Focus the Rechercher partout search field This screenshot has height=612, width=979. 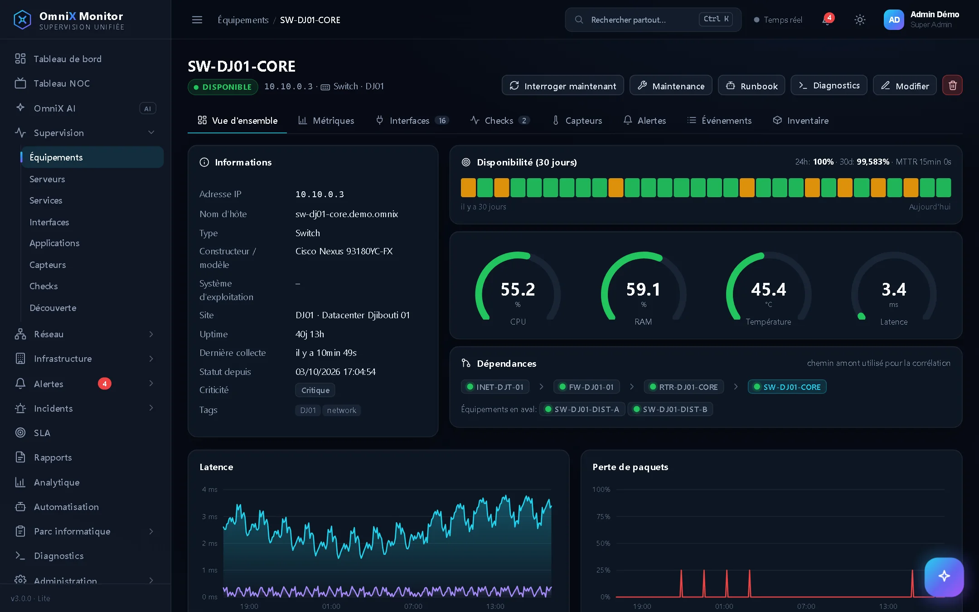click(x=653, y=20)
